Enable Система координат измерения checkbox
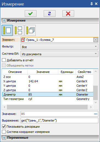The height and width of the screenshot is (142, 100). pos(4,132)
